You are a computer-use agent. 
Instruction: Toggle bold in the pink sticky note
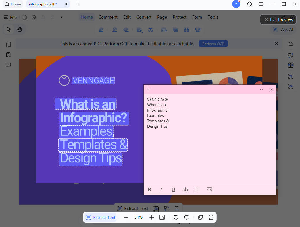point(149,189)
